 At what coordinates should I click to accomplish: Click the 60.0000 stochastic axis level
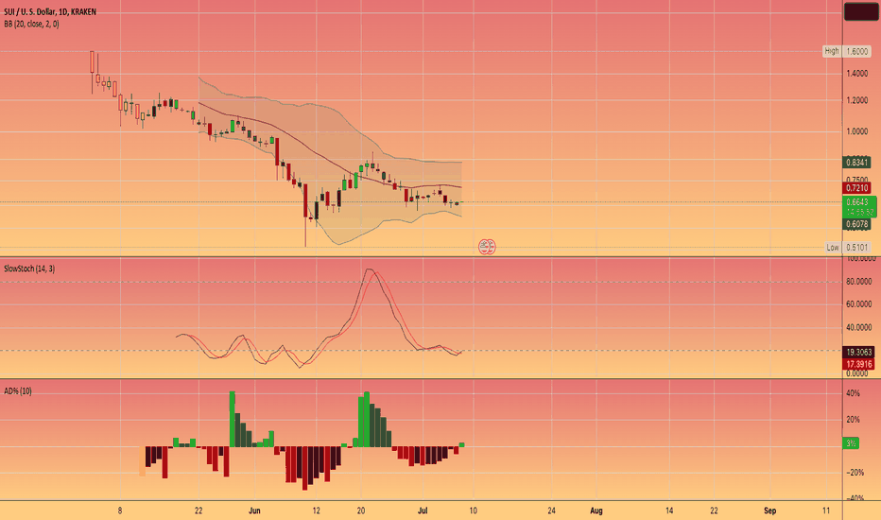pos(859,304)
